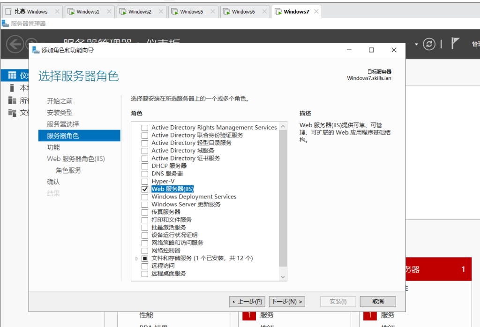Click the 下一步(N) button
The height and width of the screenshot is (327, 480).
tap(287, 301)
